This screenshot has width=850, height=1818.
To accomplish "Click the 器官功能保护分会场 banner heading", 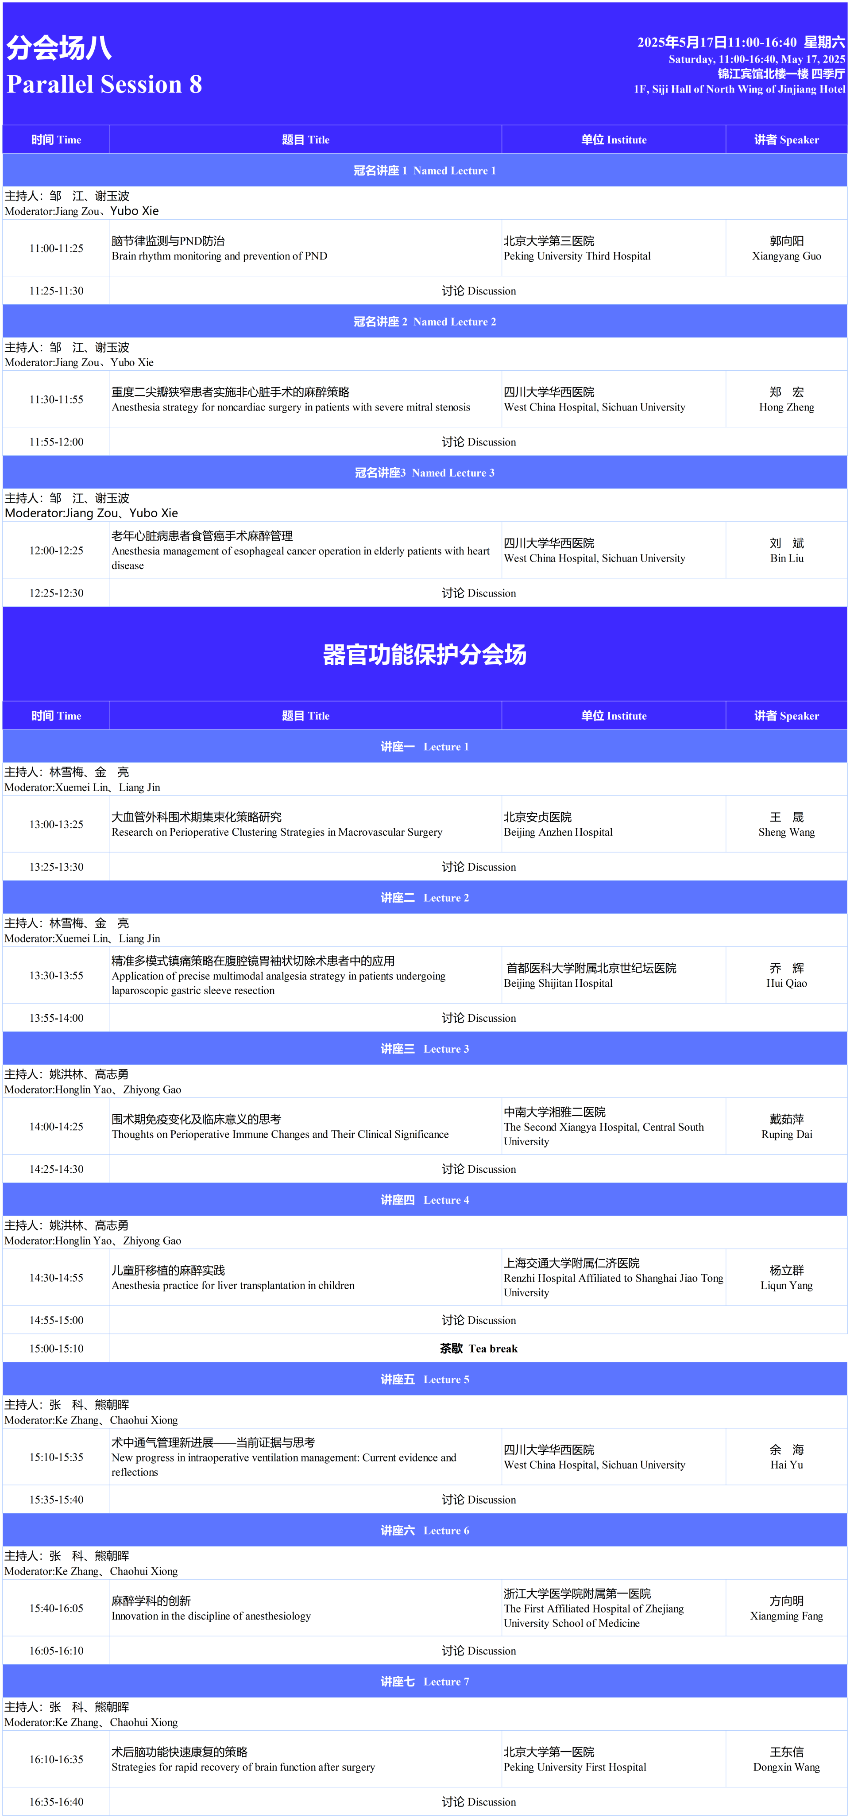I will coord(425,654).
